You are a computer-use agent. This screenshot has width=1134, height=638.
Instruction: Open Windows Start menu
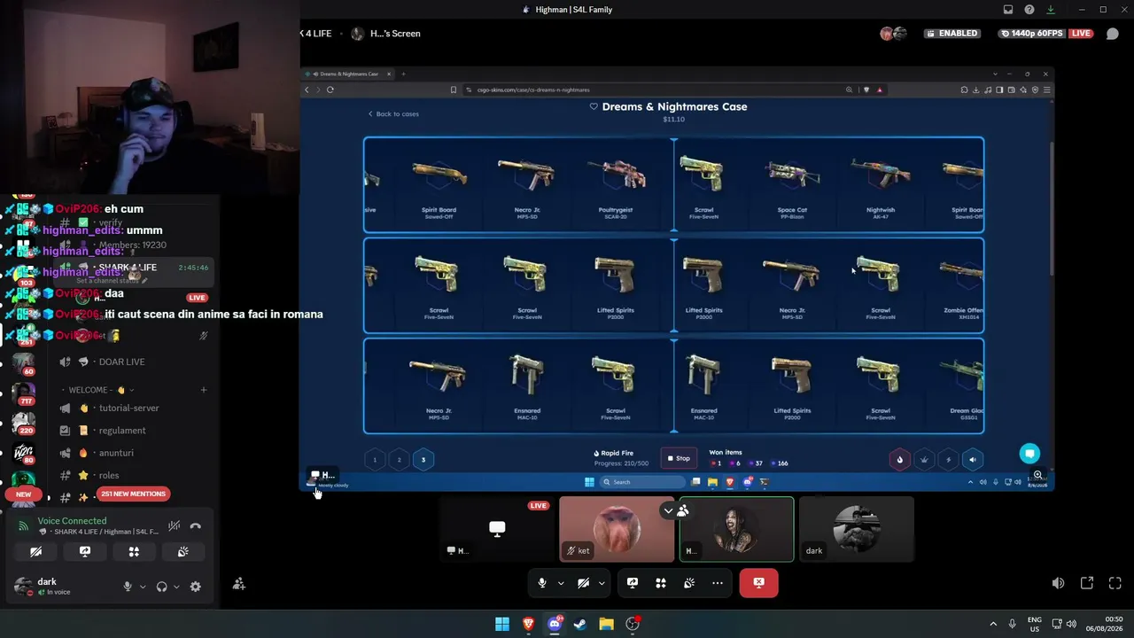click(x=502, y=624)
